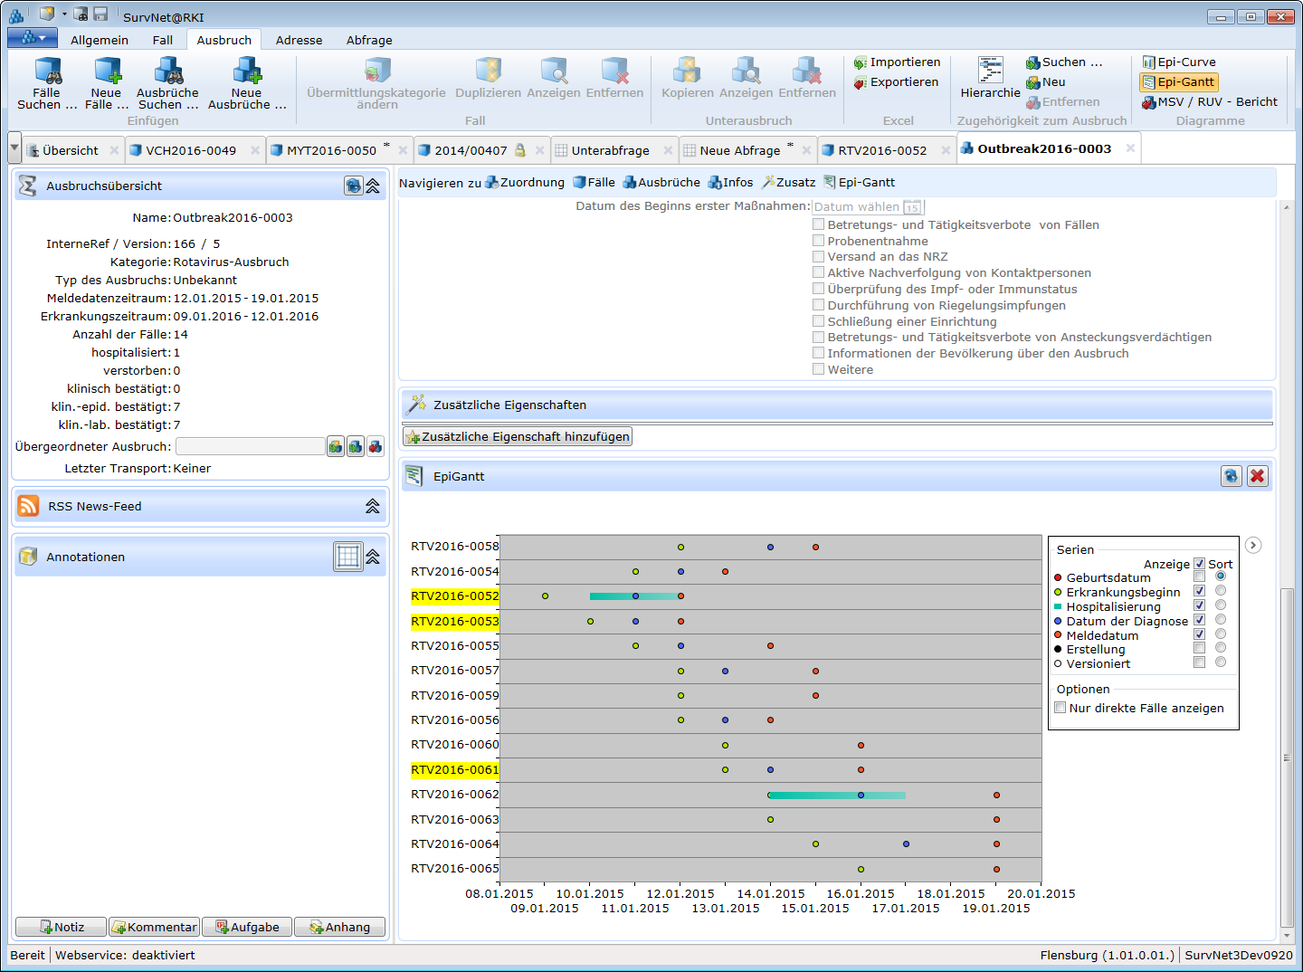Refresh the EpiGantt chart
Viewport: 1303px width, 972px height.
click(x=1231, y=476)
